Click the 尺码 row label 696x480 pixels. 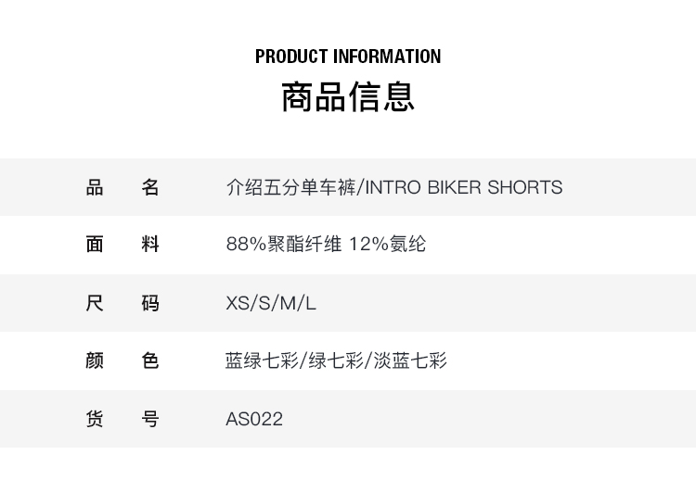click(122, 303)
